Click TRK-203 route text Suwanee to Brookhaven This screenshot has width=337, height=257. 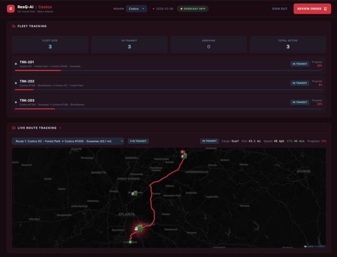(x=52, y=105)
